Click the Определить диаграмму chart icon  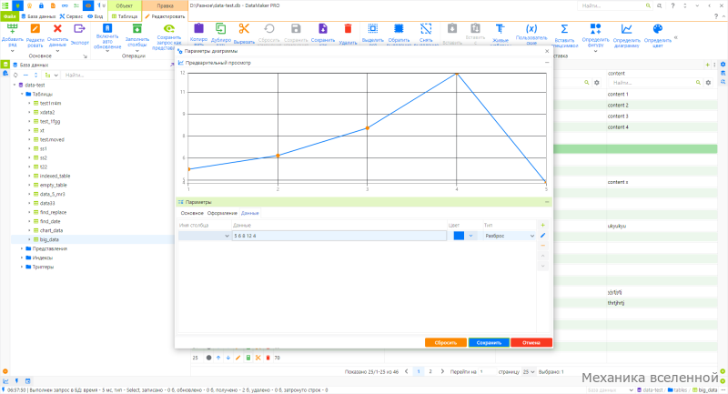626,29
